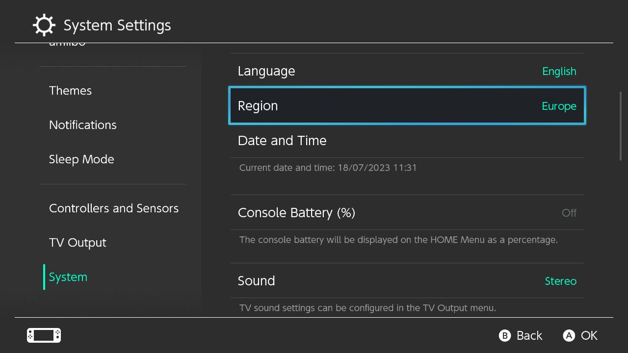Viewport: 628px width, 353px height.
Task: Open TV Output settings
Action: click(78, 243)
